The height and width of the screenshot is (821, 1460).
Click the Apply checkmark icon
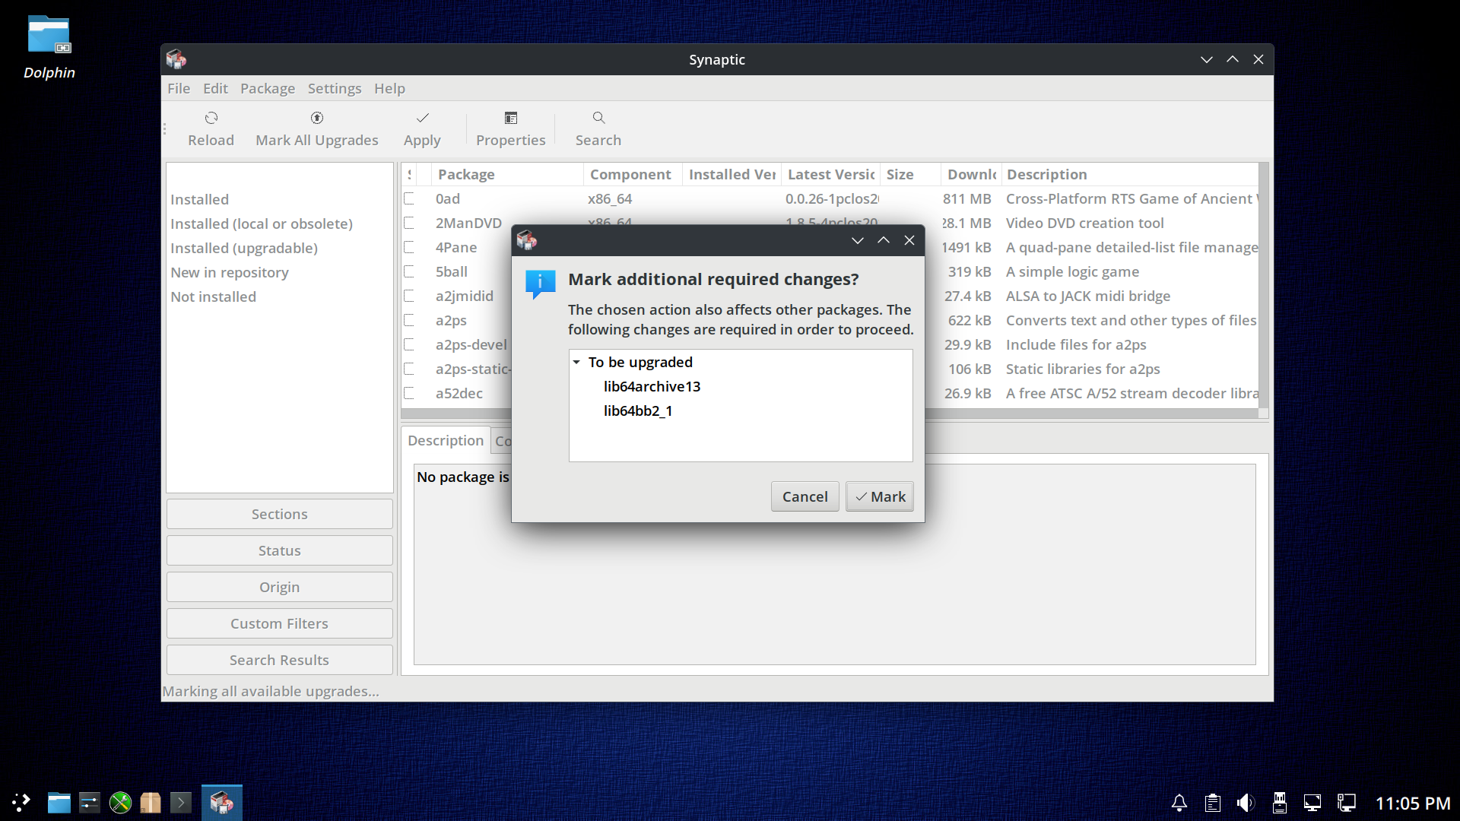click(x=423, y=118)
